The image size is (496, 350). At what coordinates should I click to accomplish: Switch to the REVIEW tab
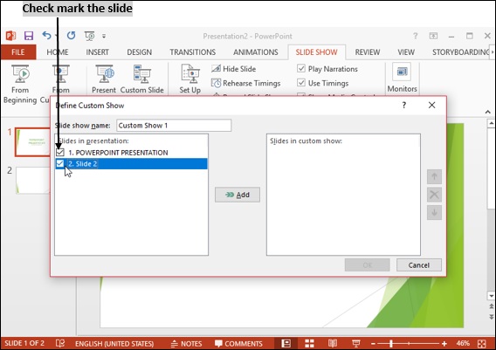click(x=368, y=52)
